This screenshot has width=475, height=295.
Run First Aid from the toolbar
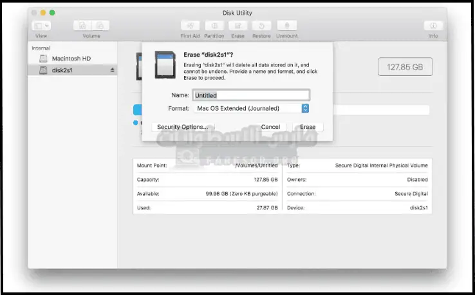click(190, 26)
